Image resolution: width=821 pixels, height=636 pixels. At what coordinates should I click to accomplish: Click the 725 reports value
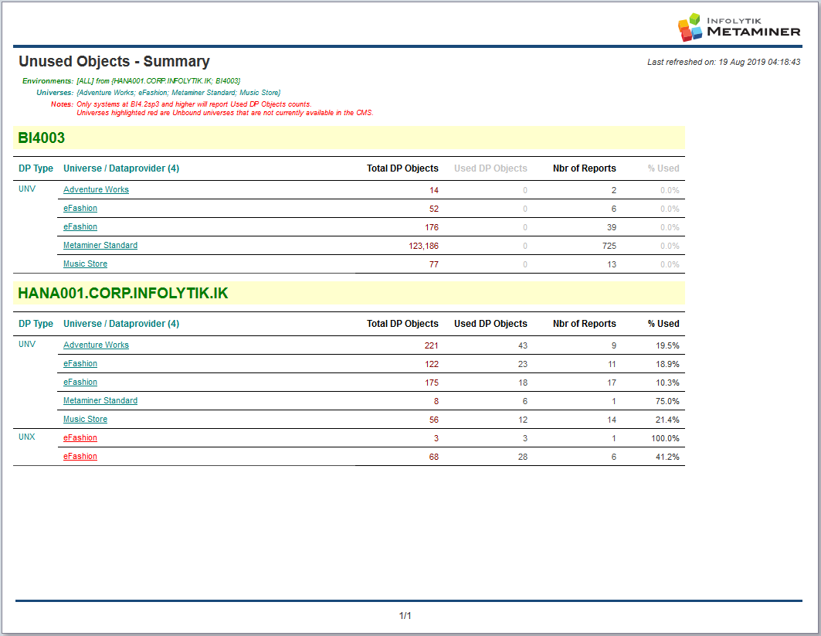point(609,246)
